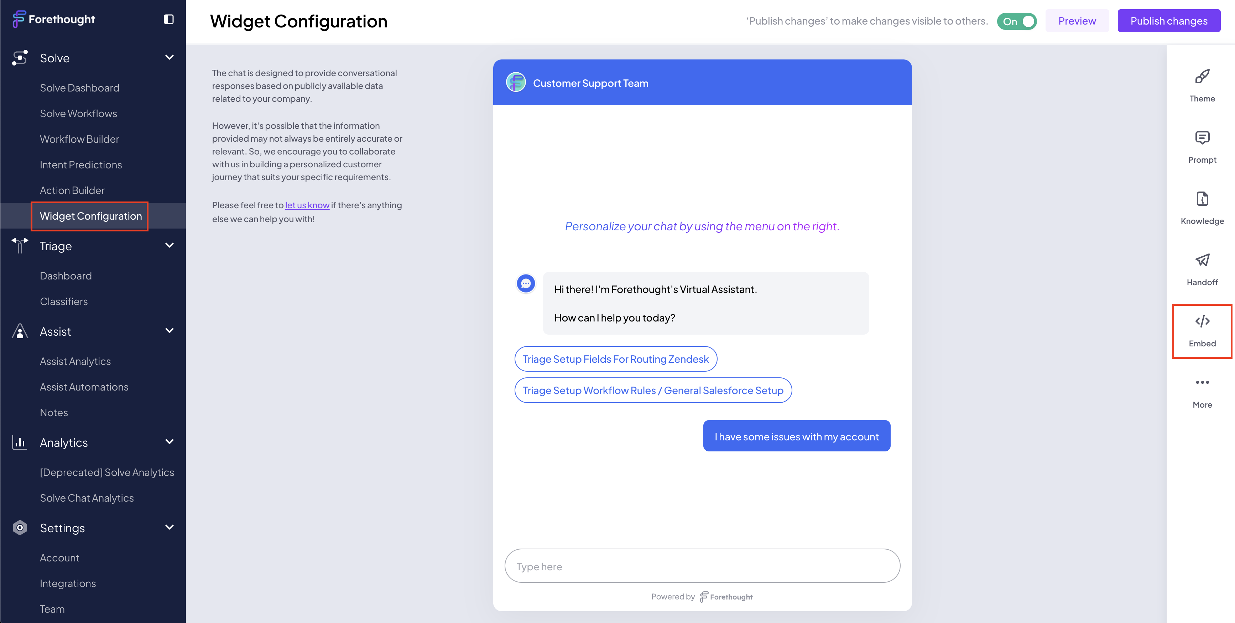
Task: Go to Notes
Action: click(54, 413)
